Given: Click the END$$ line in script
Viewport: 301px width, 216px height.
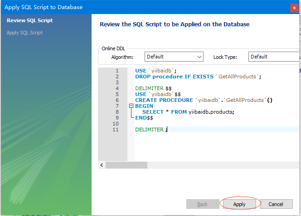Looking at the screenshot, I should click(144, 118).
